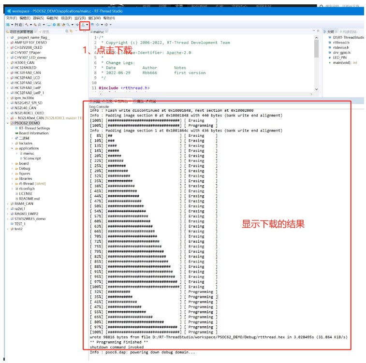Expand the libraries folder
This screenshot has height=363, width=366.
coord(12,179)
